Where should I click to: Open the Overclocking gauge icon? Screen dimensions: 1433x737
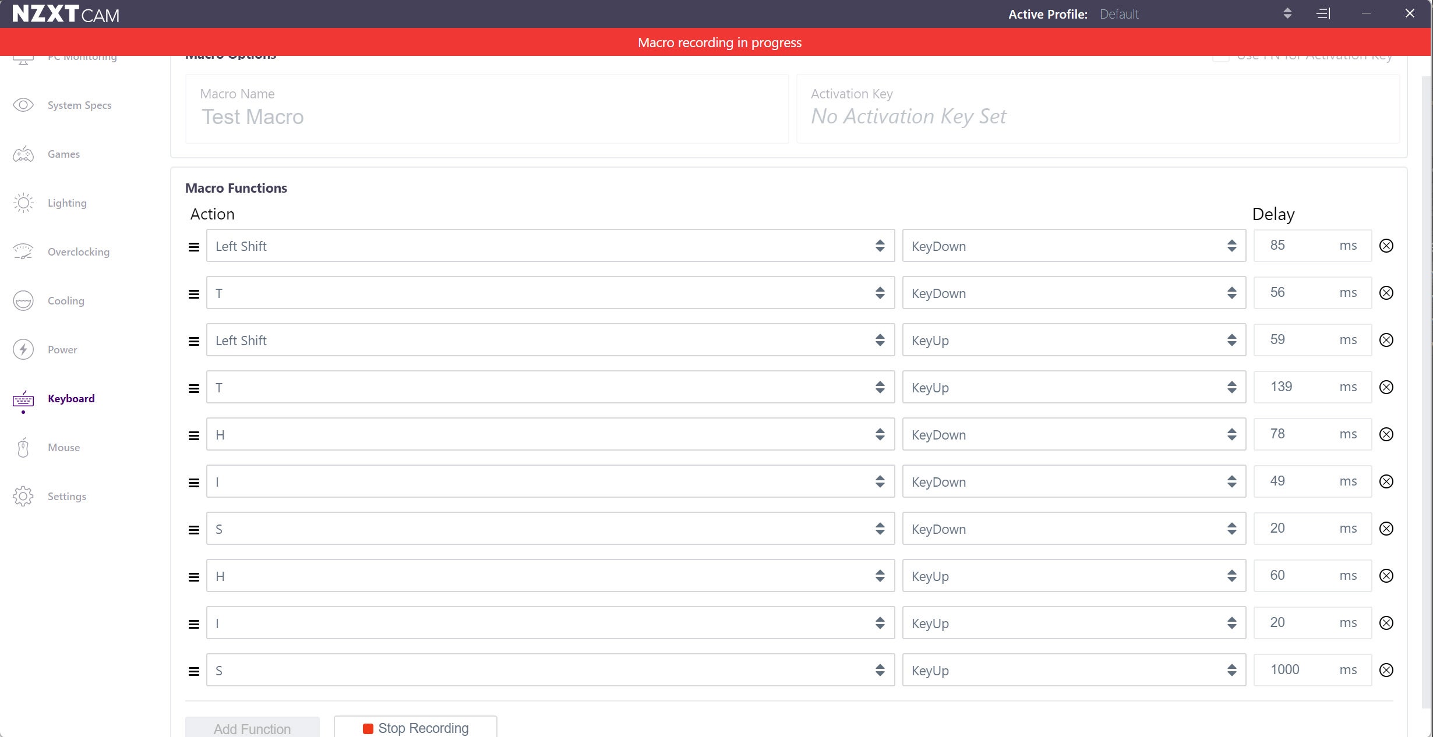(23, 251)
